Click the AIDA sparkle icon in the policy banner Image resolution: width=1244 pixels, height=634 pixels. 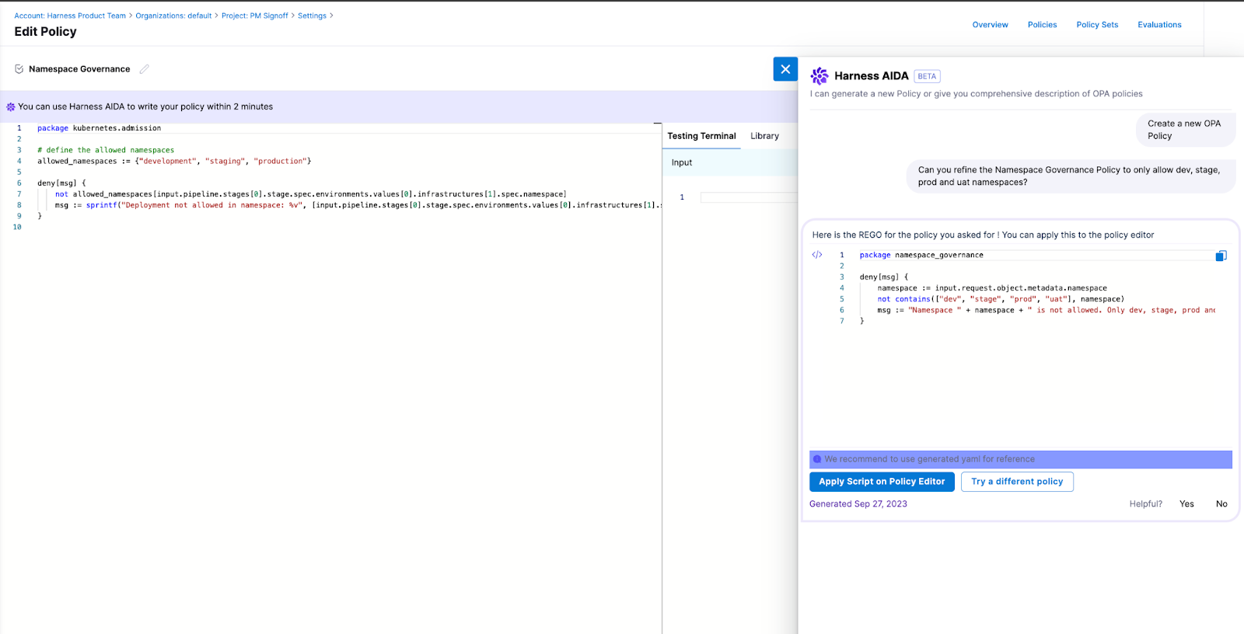(x=10, y=107)
